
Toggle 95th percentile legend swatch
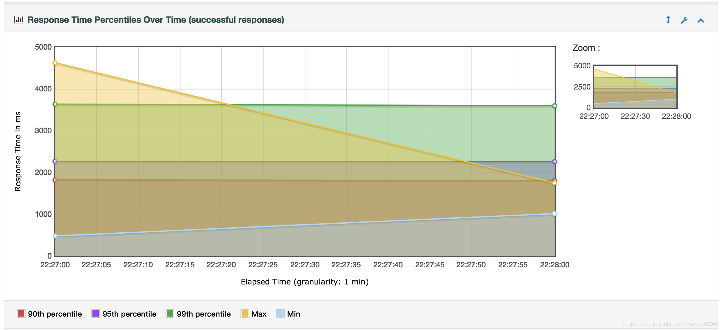pyautogui.click(x=96, y=313)
